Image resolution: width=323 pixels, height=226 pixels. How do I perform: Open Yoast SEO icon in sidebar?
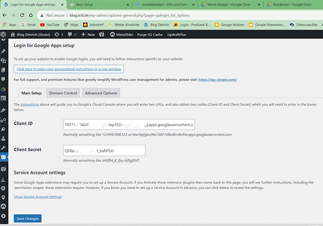point(4,169)
